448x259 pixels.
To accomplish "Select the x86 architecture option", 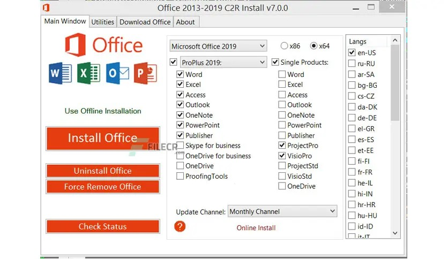I will click(x=285, y=46).
